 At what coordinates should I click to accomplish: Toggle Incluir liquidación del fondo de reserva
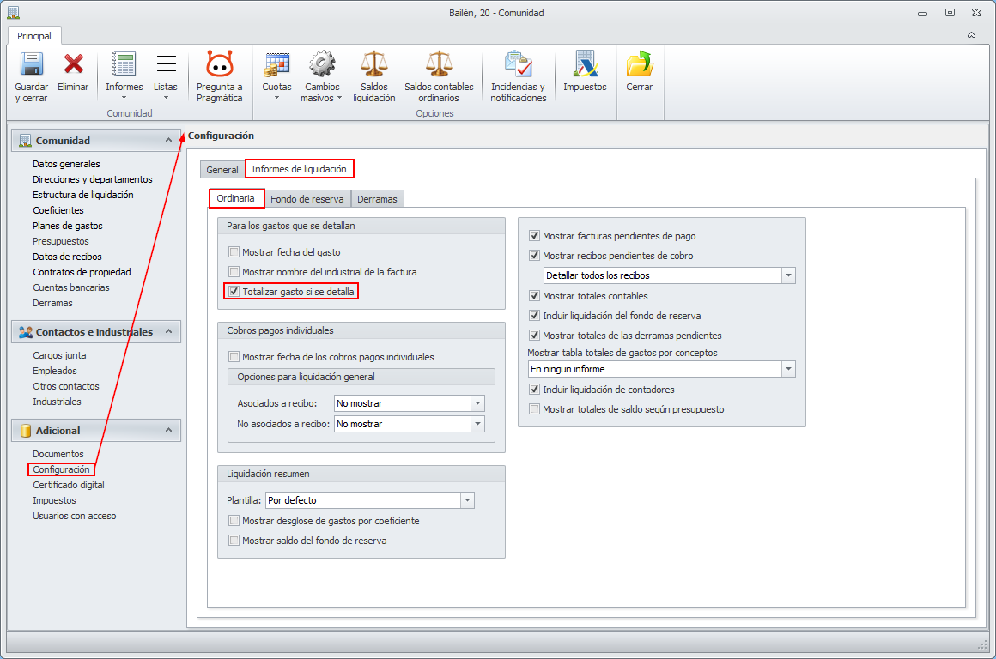(x=534, y=316)
